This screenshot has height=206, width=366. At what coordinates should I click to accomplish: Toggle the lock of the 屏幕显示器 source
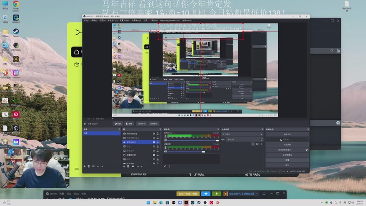(157, 155)
